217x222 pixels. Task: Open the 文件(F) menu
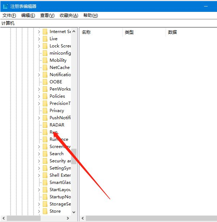click(9, 15)
